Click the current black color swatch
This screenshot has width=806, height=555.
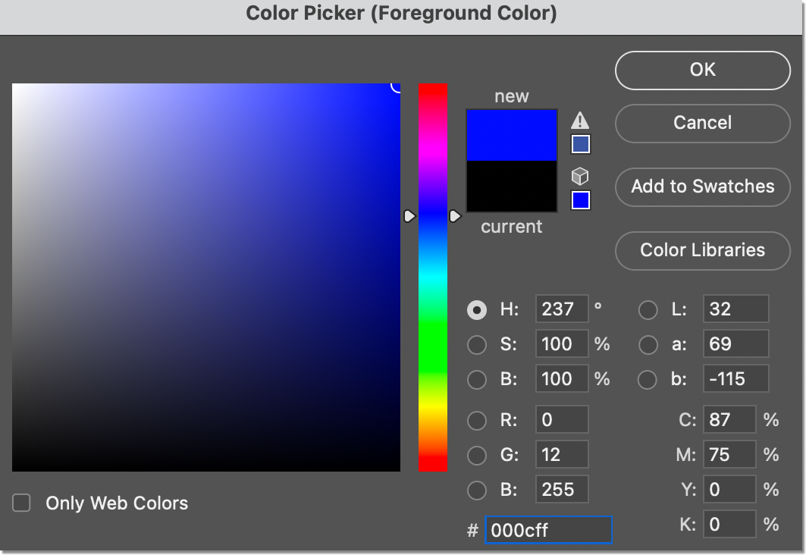[512, 186]
